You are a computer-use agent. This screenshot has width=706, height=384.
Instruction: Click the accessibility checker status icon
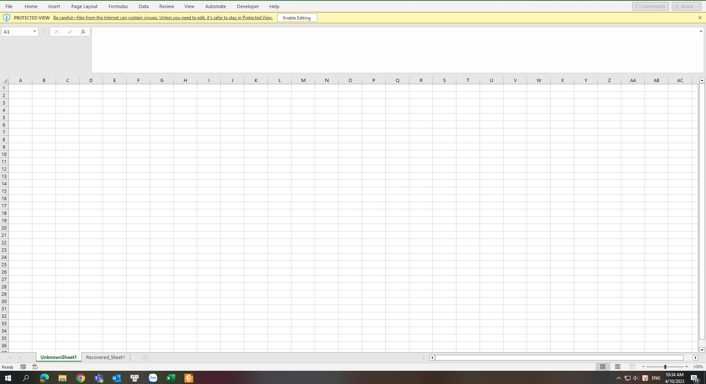(35, 367)
